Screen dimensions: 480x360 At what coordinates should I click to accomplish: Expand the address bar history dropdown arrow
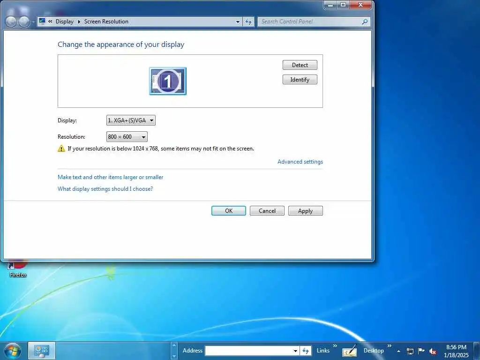[238, 22]
